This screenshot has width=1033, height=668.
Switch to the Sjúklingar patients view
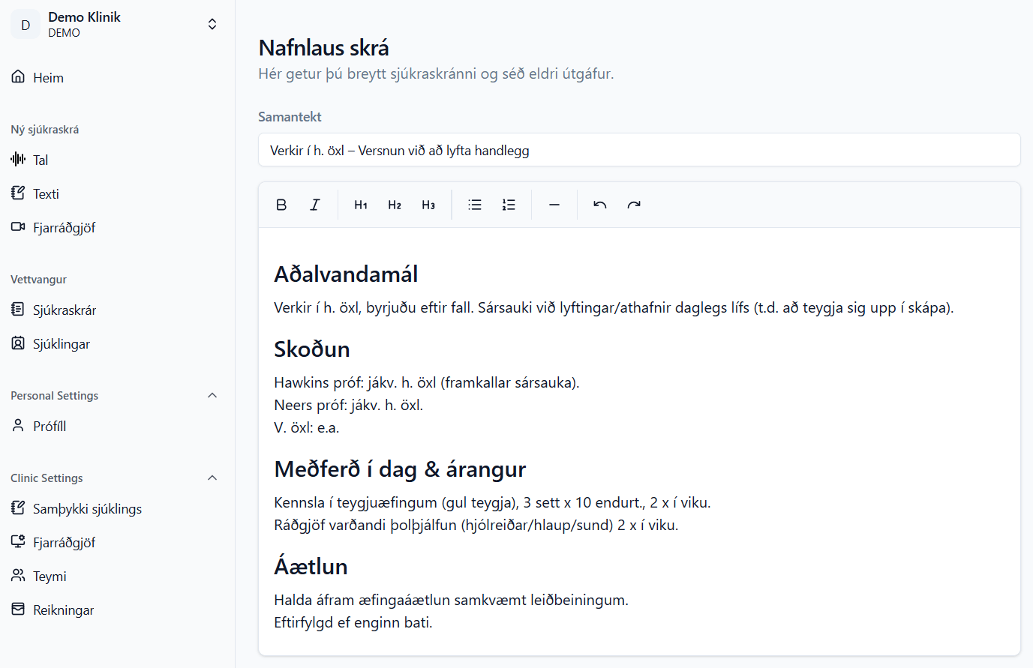(x=61, y=343)
